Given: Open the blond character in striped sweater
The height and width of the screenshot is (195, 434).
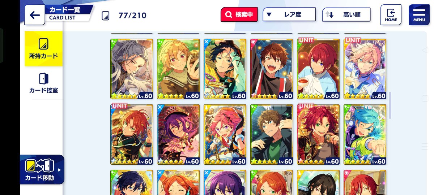Looking at the screenshot, I should tap(178, 69).
